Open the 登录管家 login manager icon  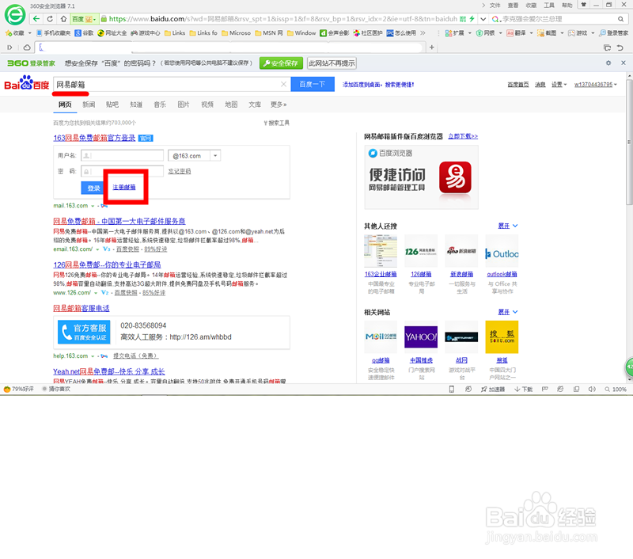click(x=614, y=33)
